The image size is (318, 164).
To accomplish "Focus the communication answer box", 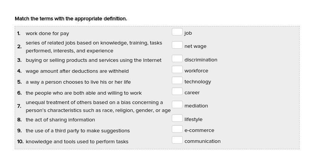I will click(177, 140).
